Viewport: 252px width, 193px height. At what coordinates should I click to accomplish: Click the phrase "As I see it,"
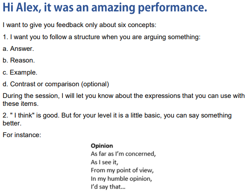click(104, 162)
